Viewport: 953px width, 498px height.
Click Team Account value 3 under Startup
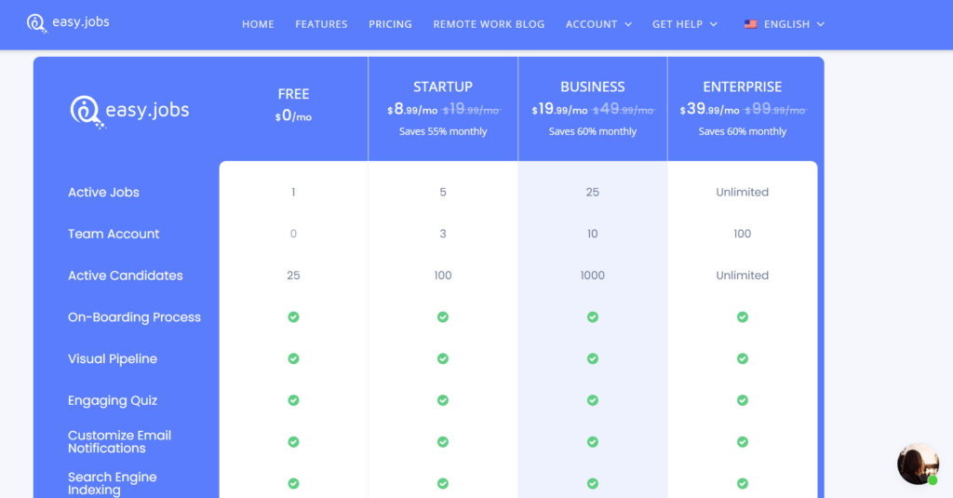(443, 234)
